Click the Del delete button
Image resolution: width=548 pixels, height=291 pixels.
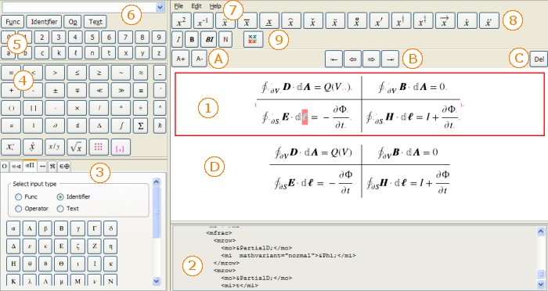539,59
